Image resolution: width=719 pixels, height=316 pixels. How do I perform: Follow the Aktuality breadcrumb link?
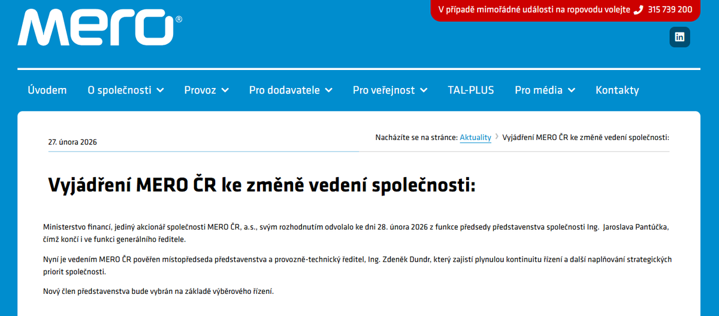coord(475,138)
